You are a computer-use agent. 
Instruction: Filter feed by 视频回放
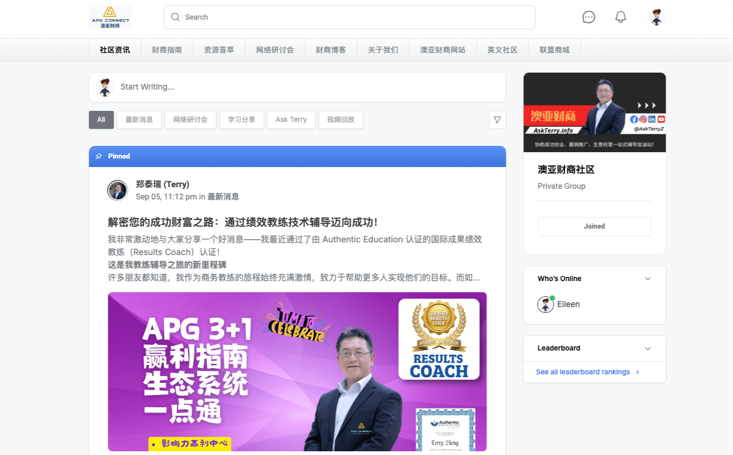[341, 120]
